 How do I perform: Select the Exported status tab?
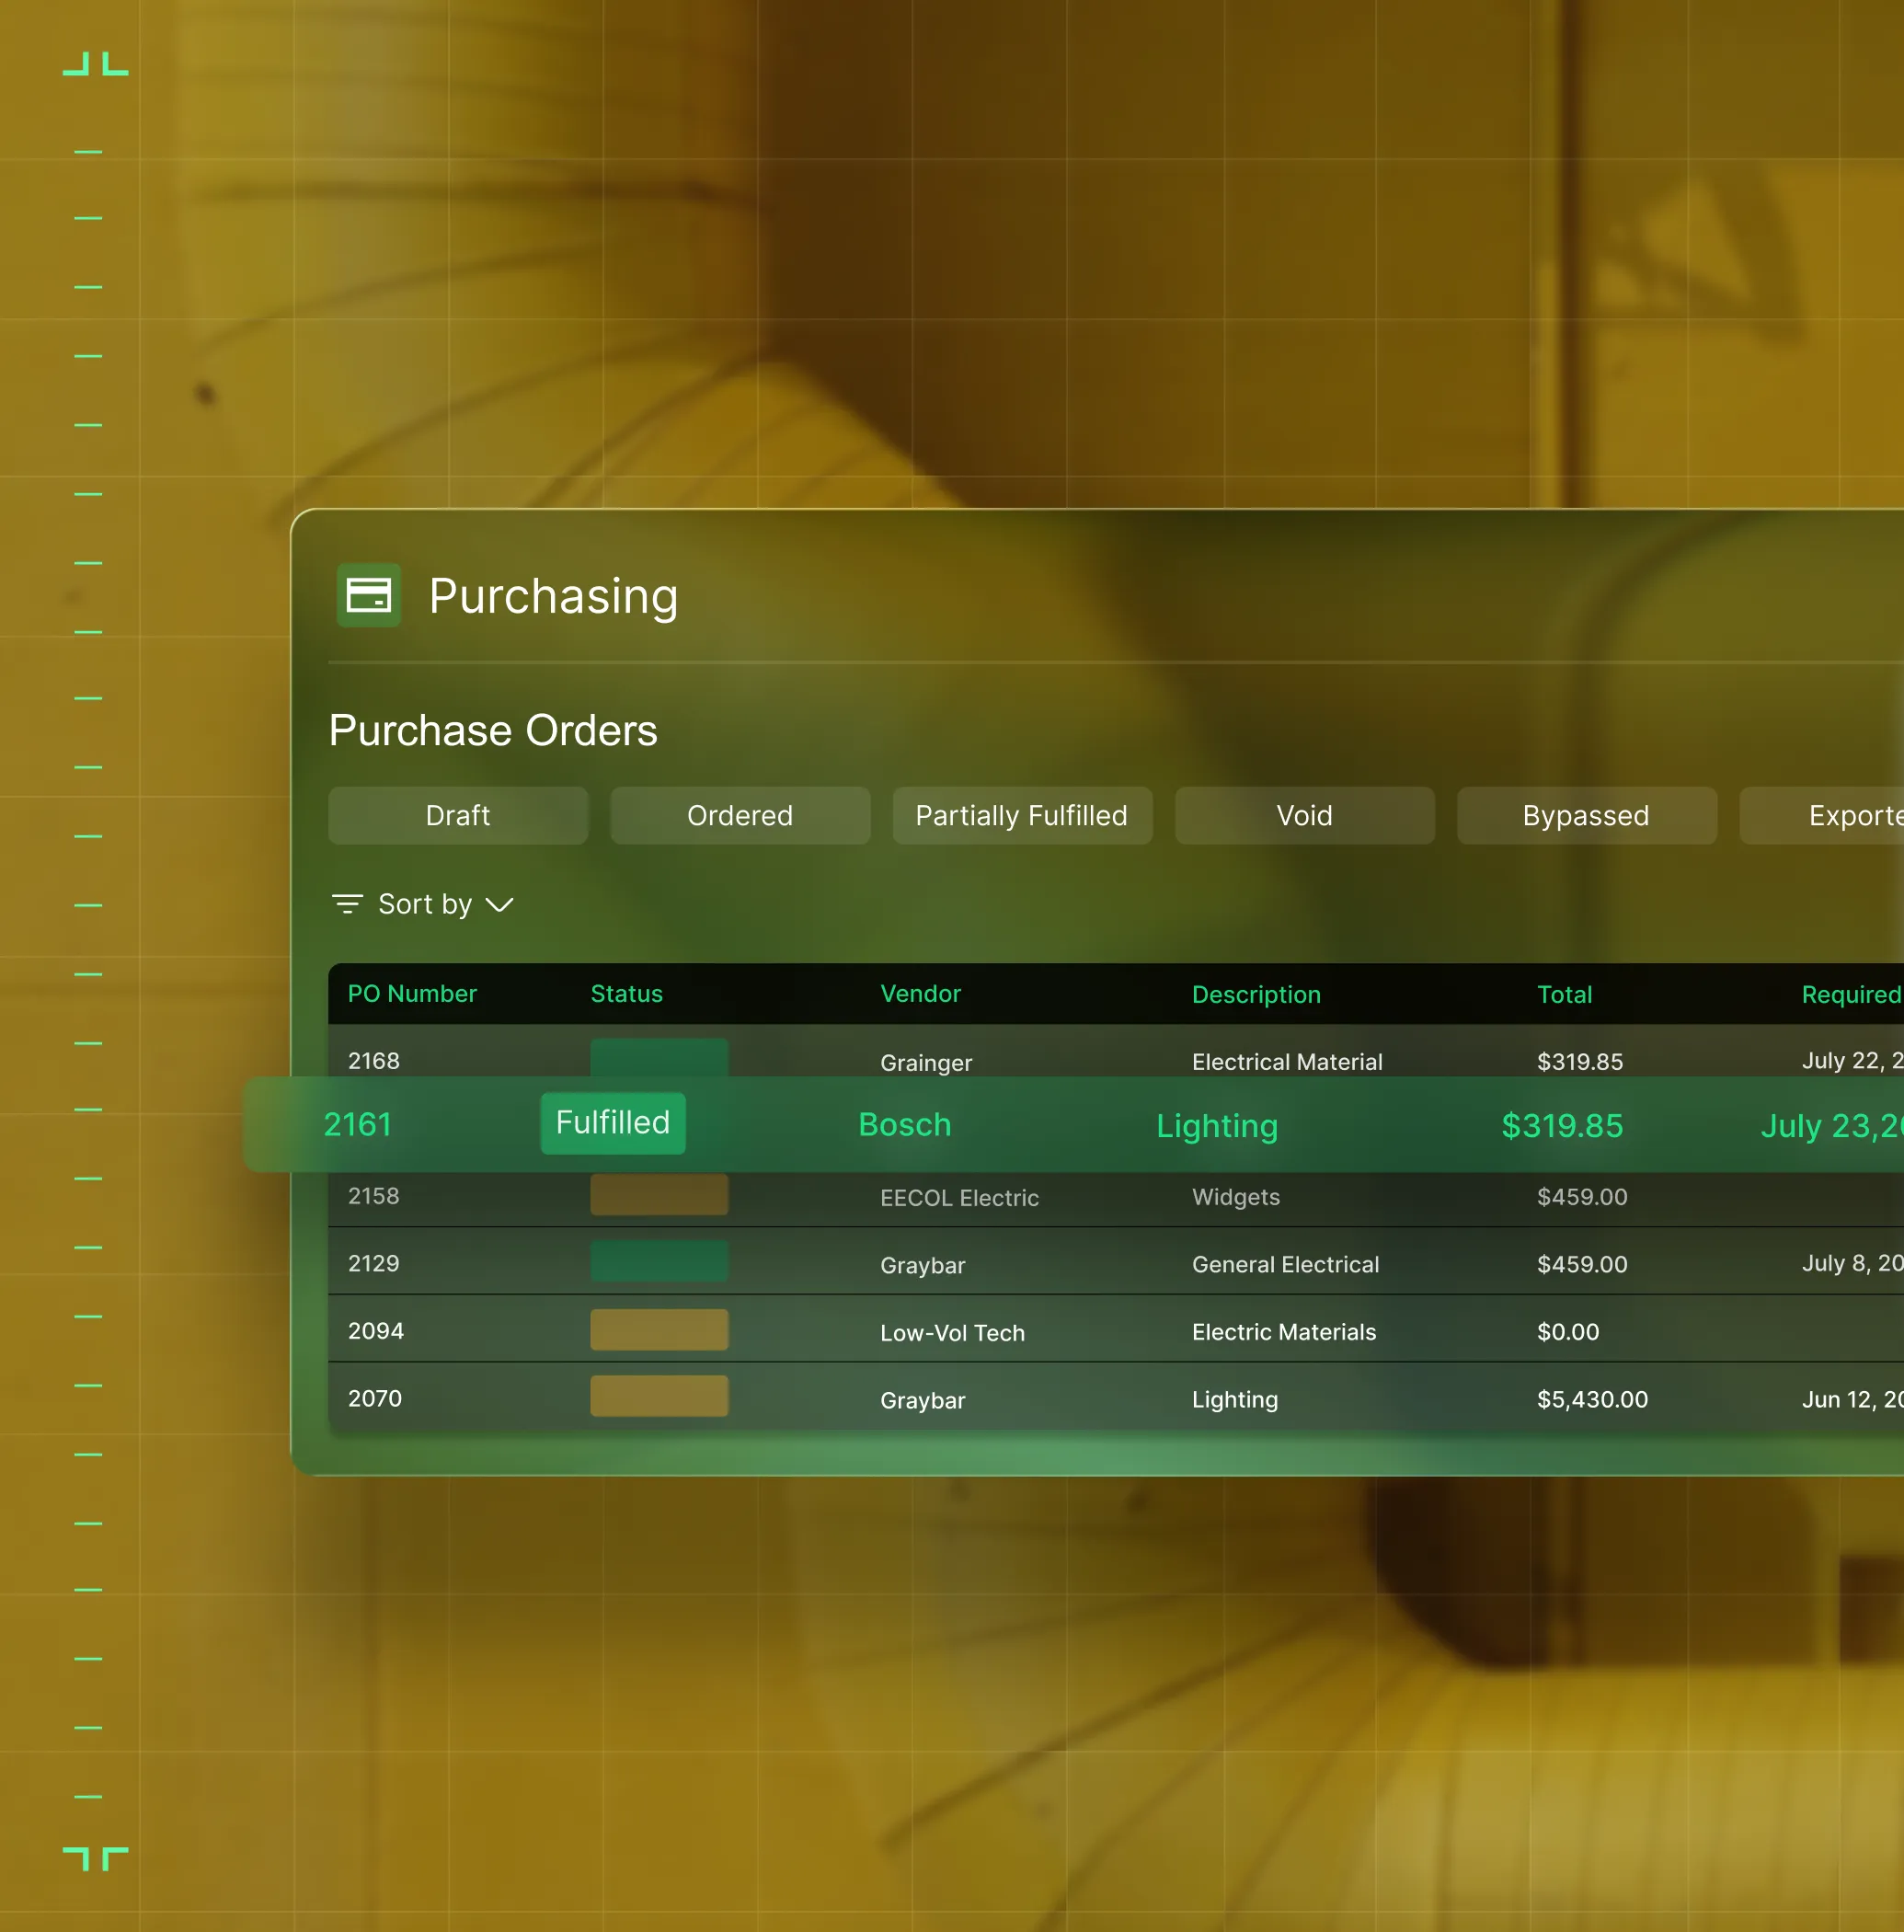pos(1822,815)
